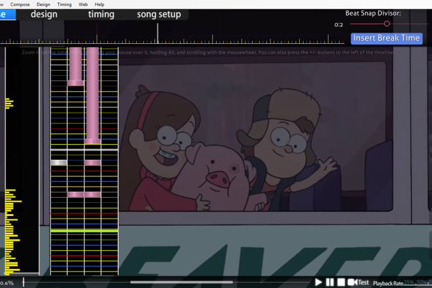The image size is (432, 288).
Task: Pause playback with the pause icon
Action: (x=330, y=282)
